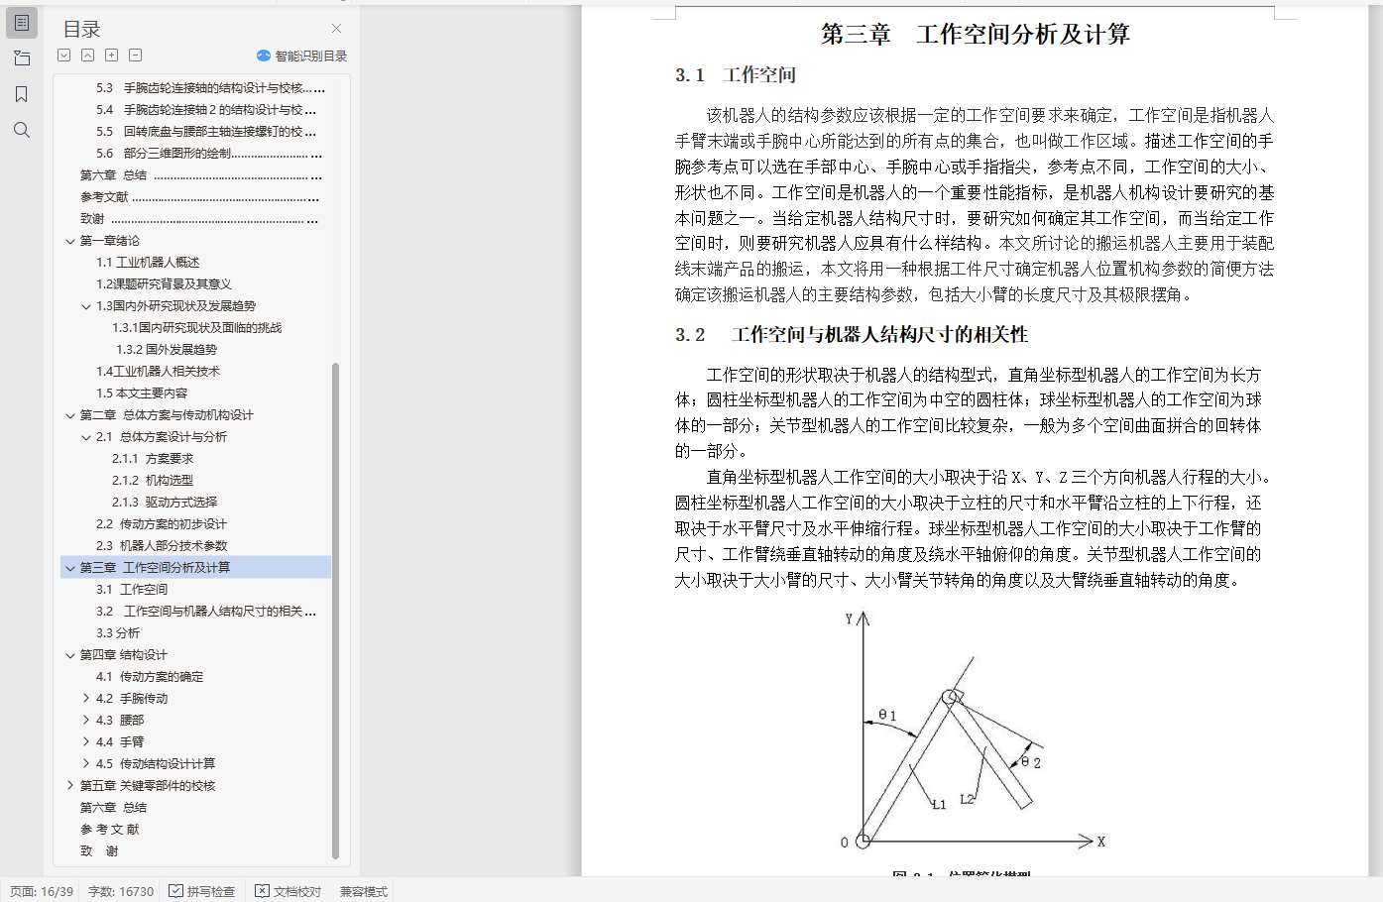The width and height of the screenshot is (1383, 902).
Task: Expand the 4.3 腰部 node
Action: [86, 721]
